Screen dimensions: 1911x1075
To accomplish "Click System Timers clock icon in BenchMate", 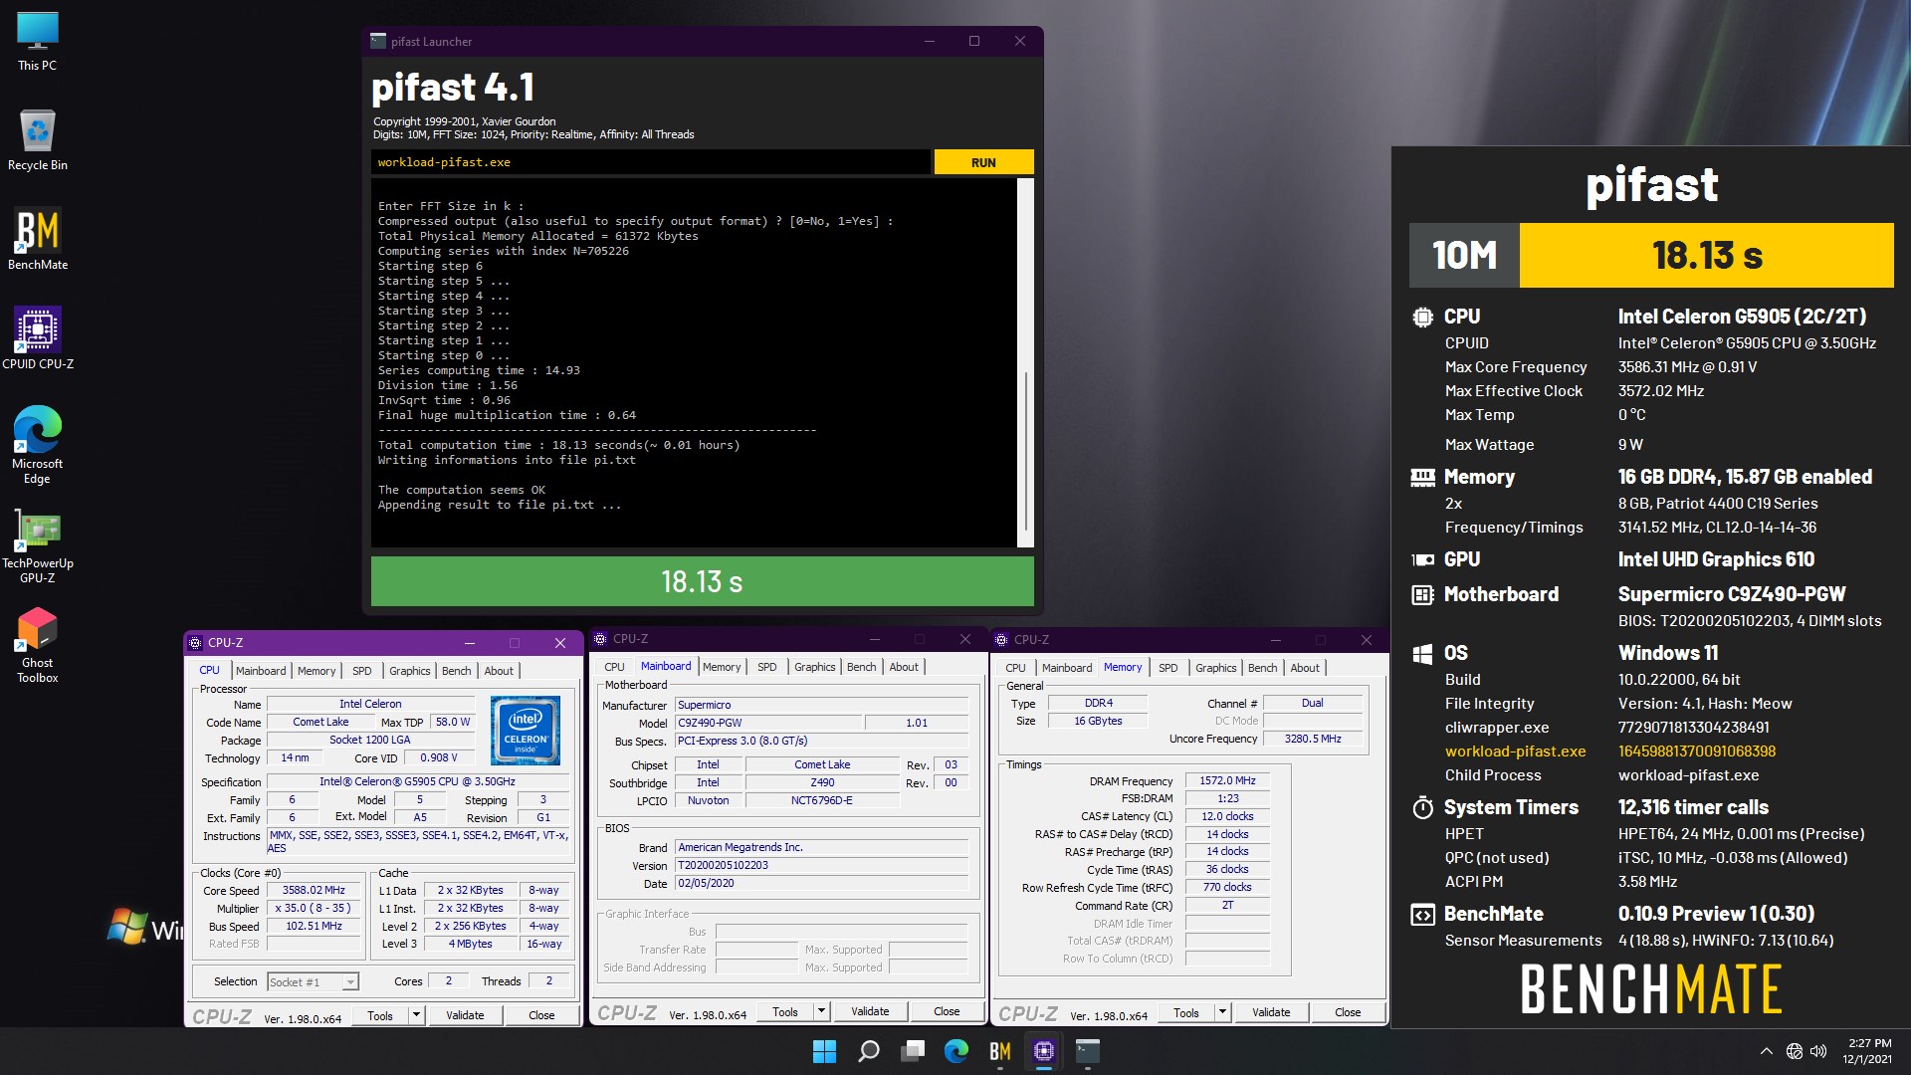I will click(1422, 807).
